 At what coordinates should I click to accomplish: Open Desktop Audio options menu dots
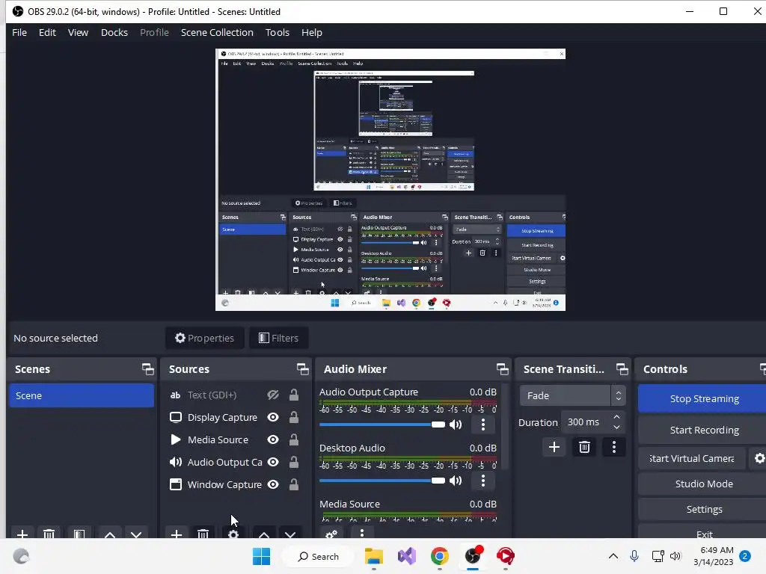click(x=483, y=481)
